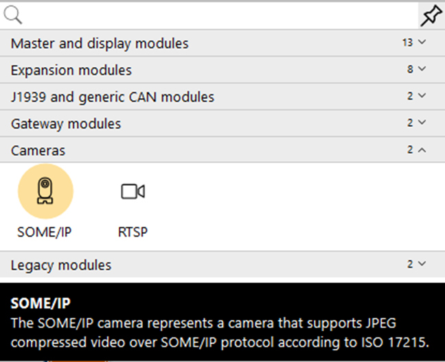Click in the module search field

pos(220,16)
